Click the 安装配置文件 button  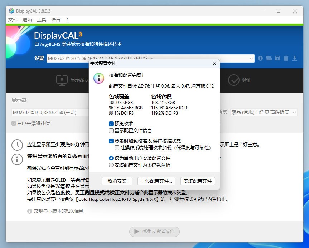pyautogui.click(x=198, y=181)
